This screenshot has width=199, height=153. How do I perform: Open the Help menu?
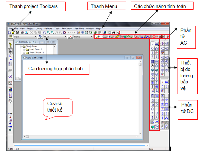click(x=98, y=29)
